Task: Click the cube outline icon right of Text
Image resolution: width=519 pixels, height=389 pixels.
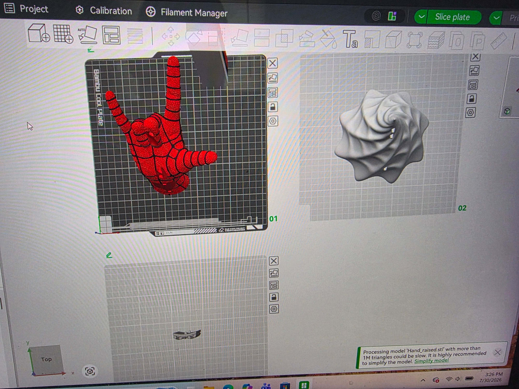Action: (x=393, y=39)
